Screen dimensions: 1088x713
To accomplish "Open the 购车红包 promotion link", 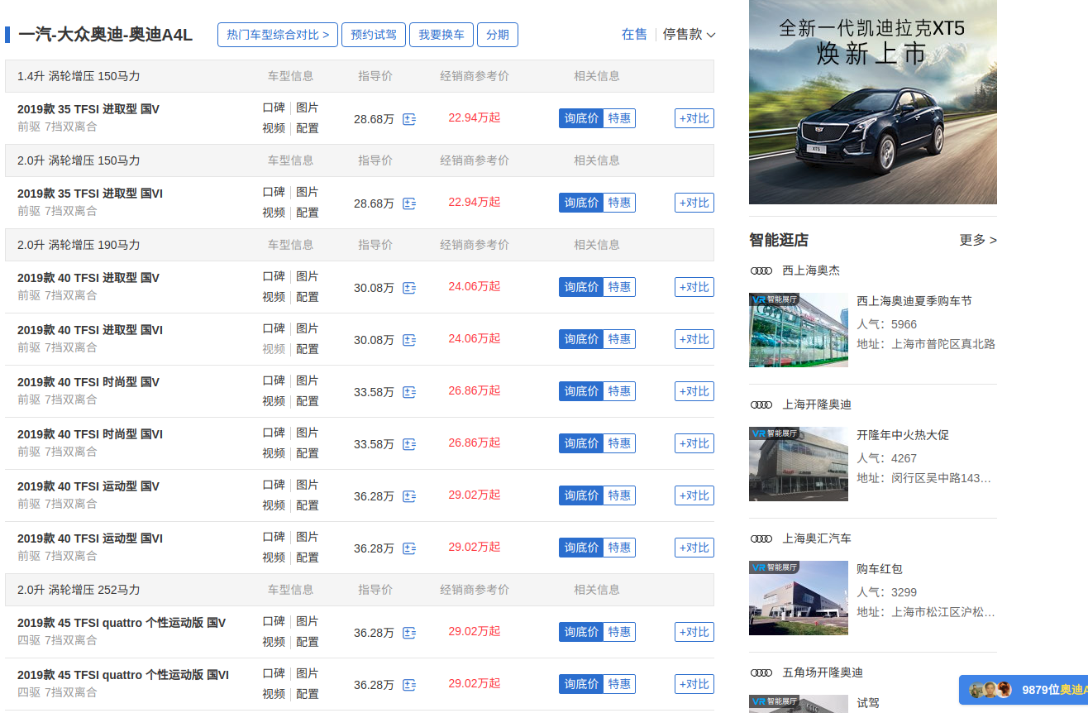I will [880, 569].
